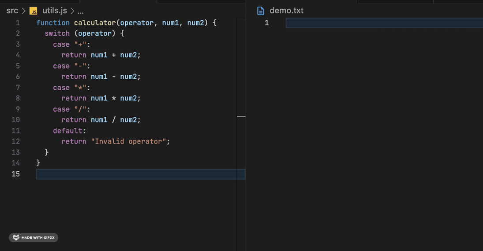Click the JS file icon in breadcrumb

pos(33,11)
